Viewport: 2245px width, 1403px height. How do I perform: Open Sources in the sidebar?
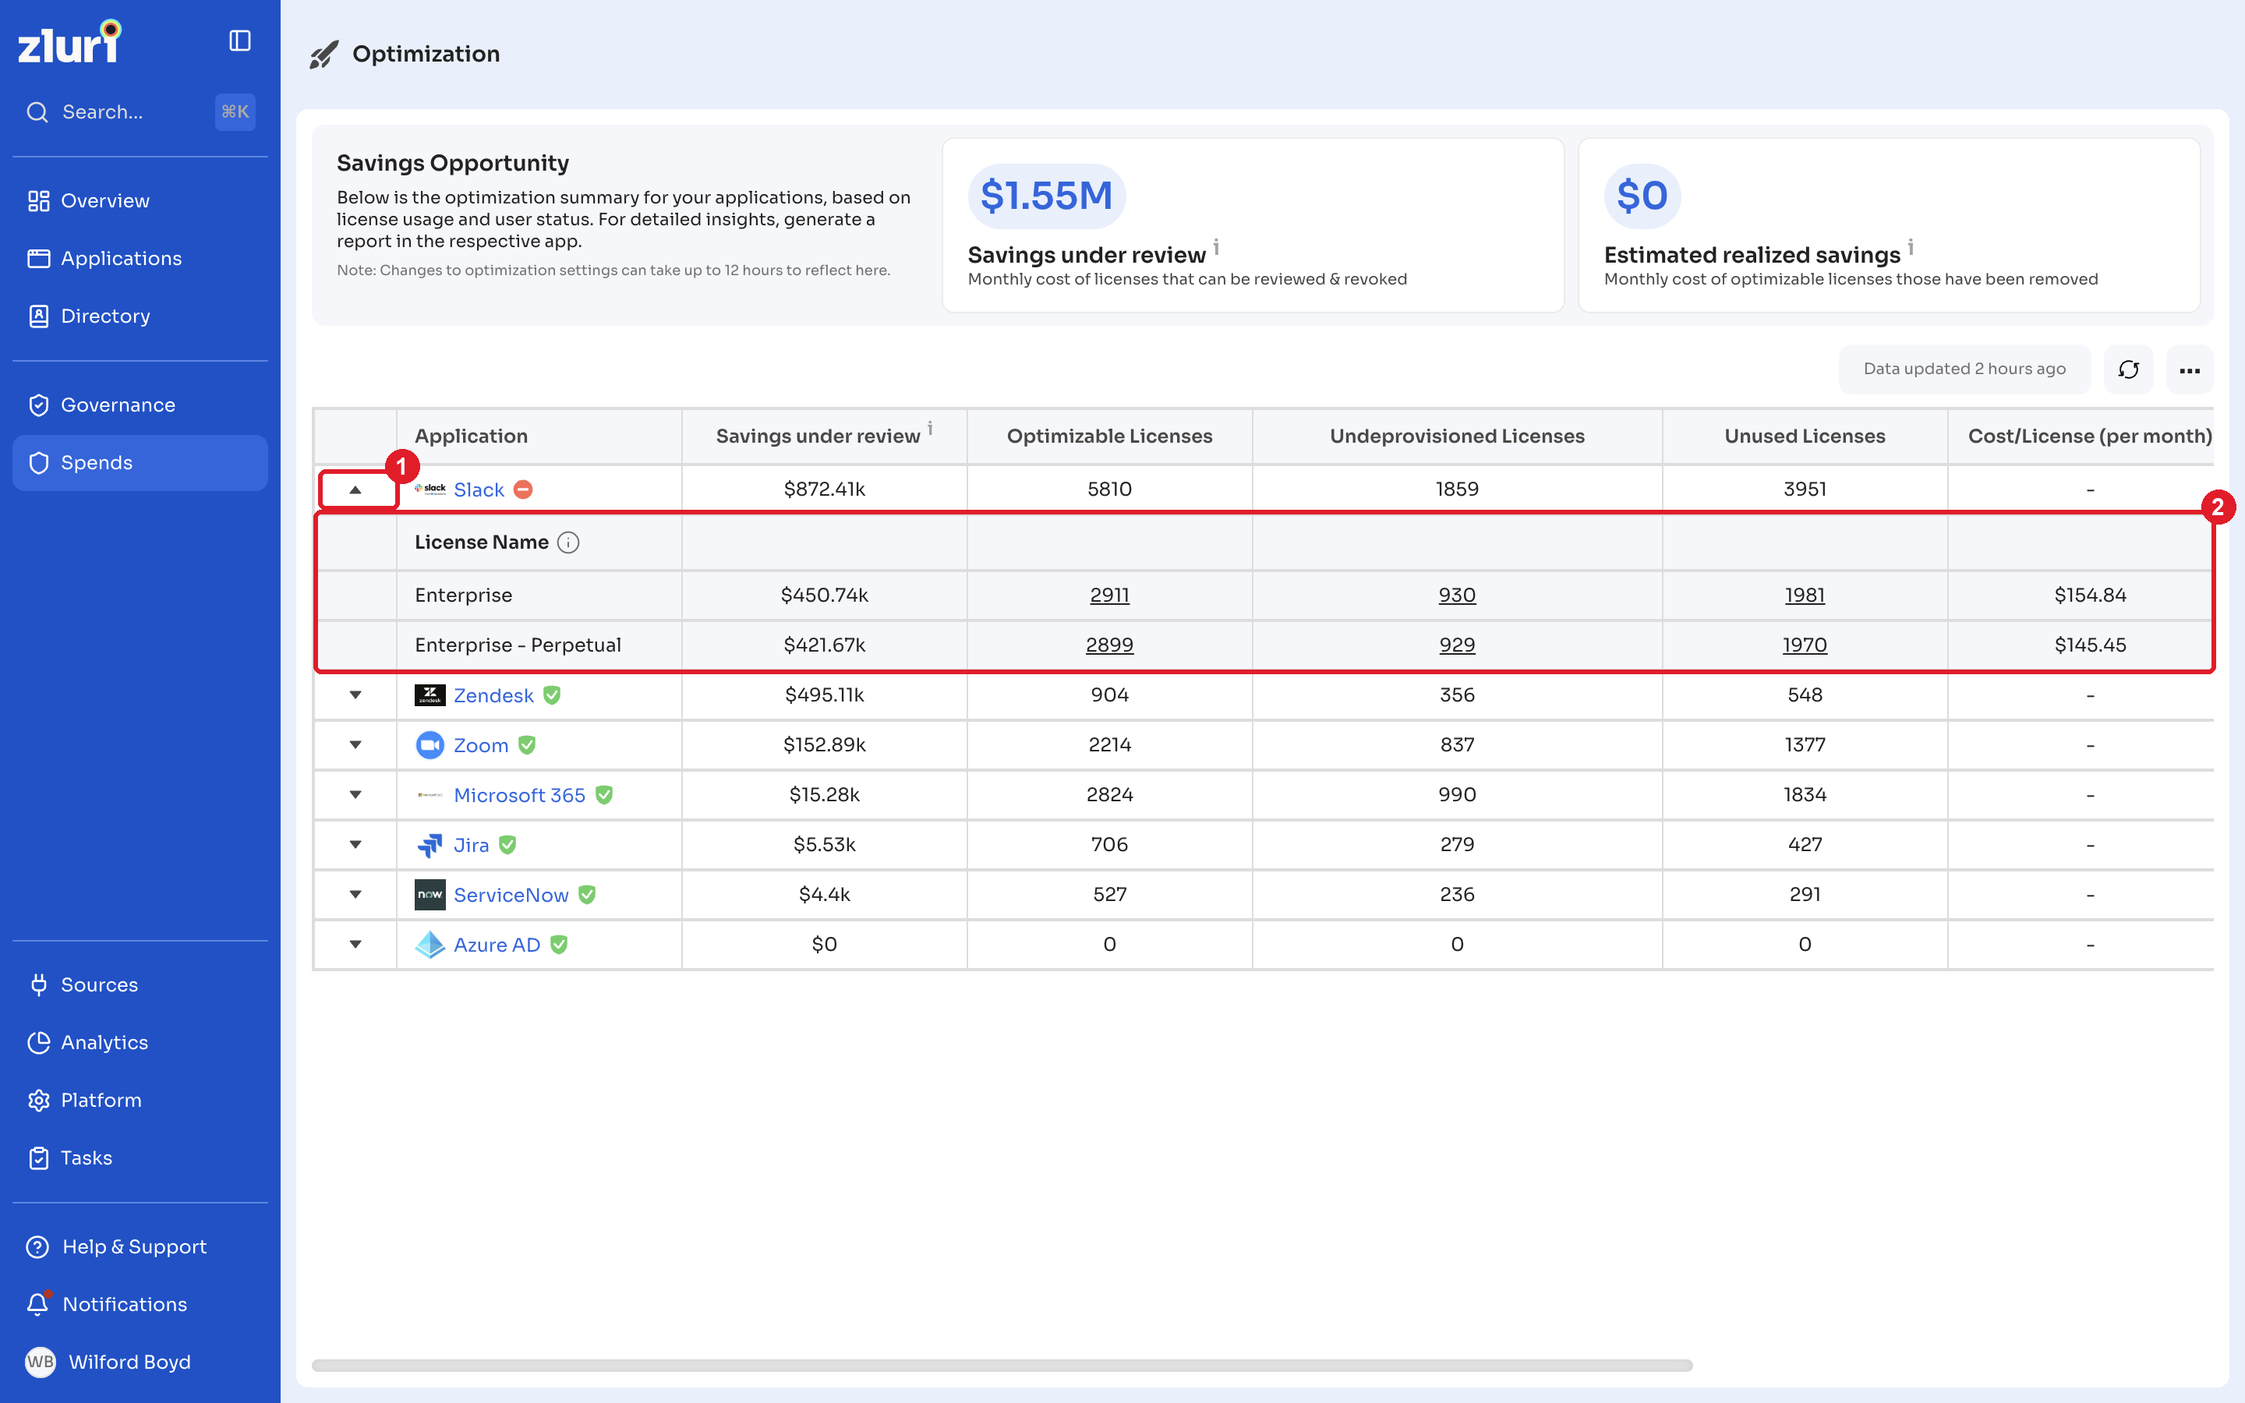point(140,984)
